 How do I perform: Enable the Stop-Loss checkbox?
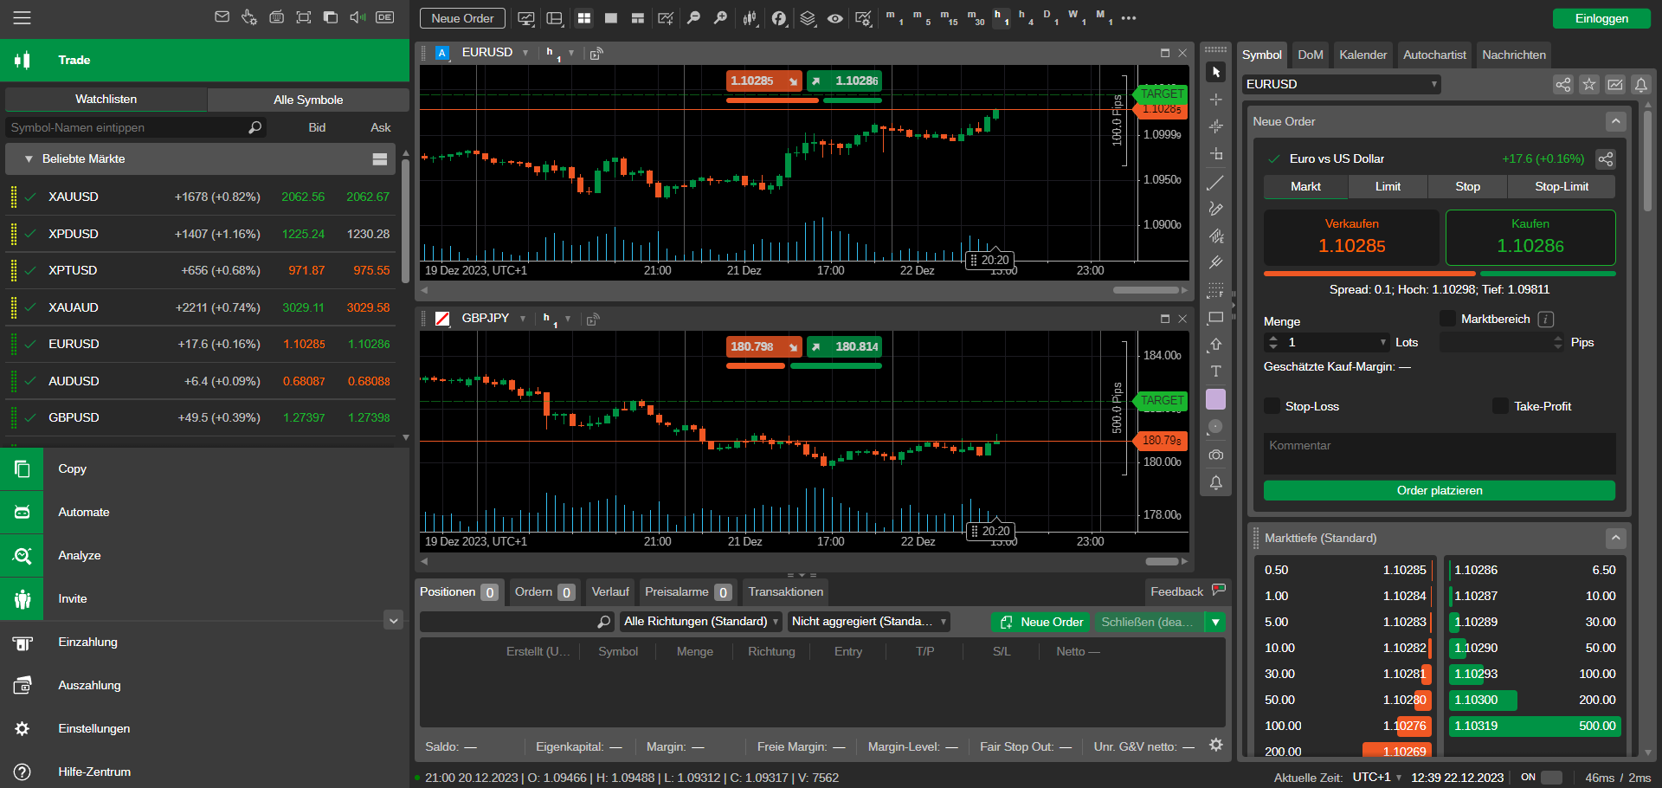[1272, 405]
